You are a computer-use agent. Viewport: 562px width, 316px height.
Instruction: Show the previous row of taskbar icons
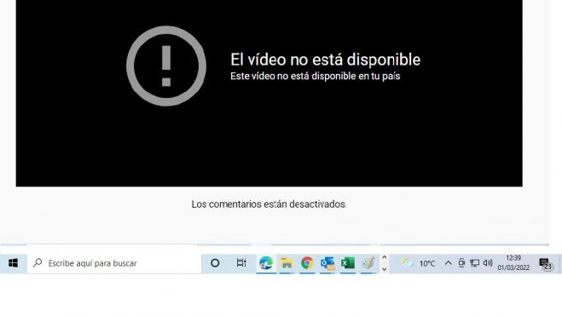point(385,257)
